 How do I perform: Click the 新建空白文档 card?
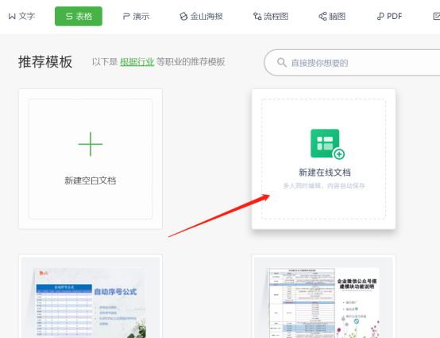(x=91, y=159)
